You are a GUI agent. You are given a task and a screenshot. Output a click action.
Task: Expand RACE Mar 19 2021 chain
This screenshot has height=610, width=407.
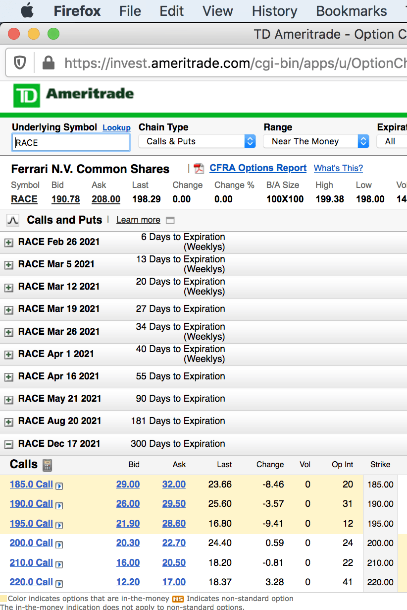pos(8,309)
